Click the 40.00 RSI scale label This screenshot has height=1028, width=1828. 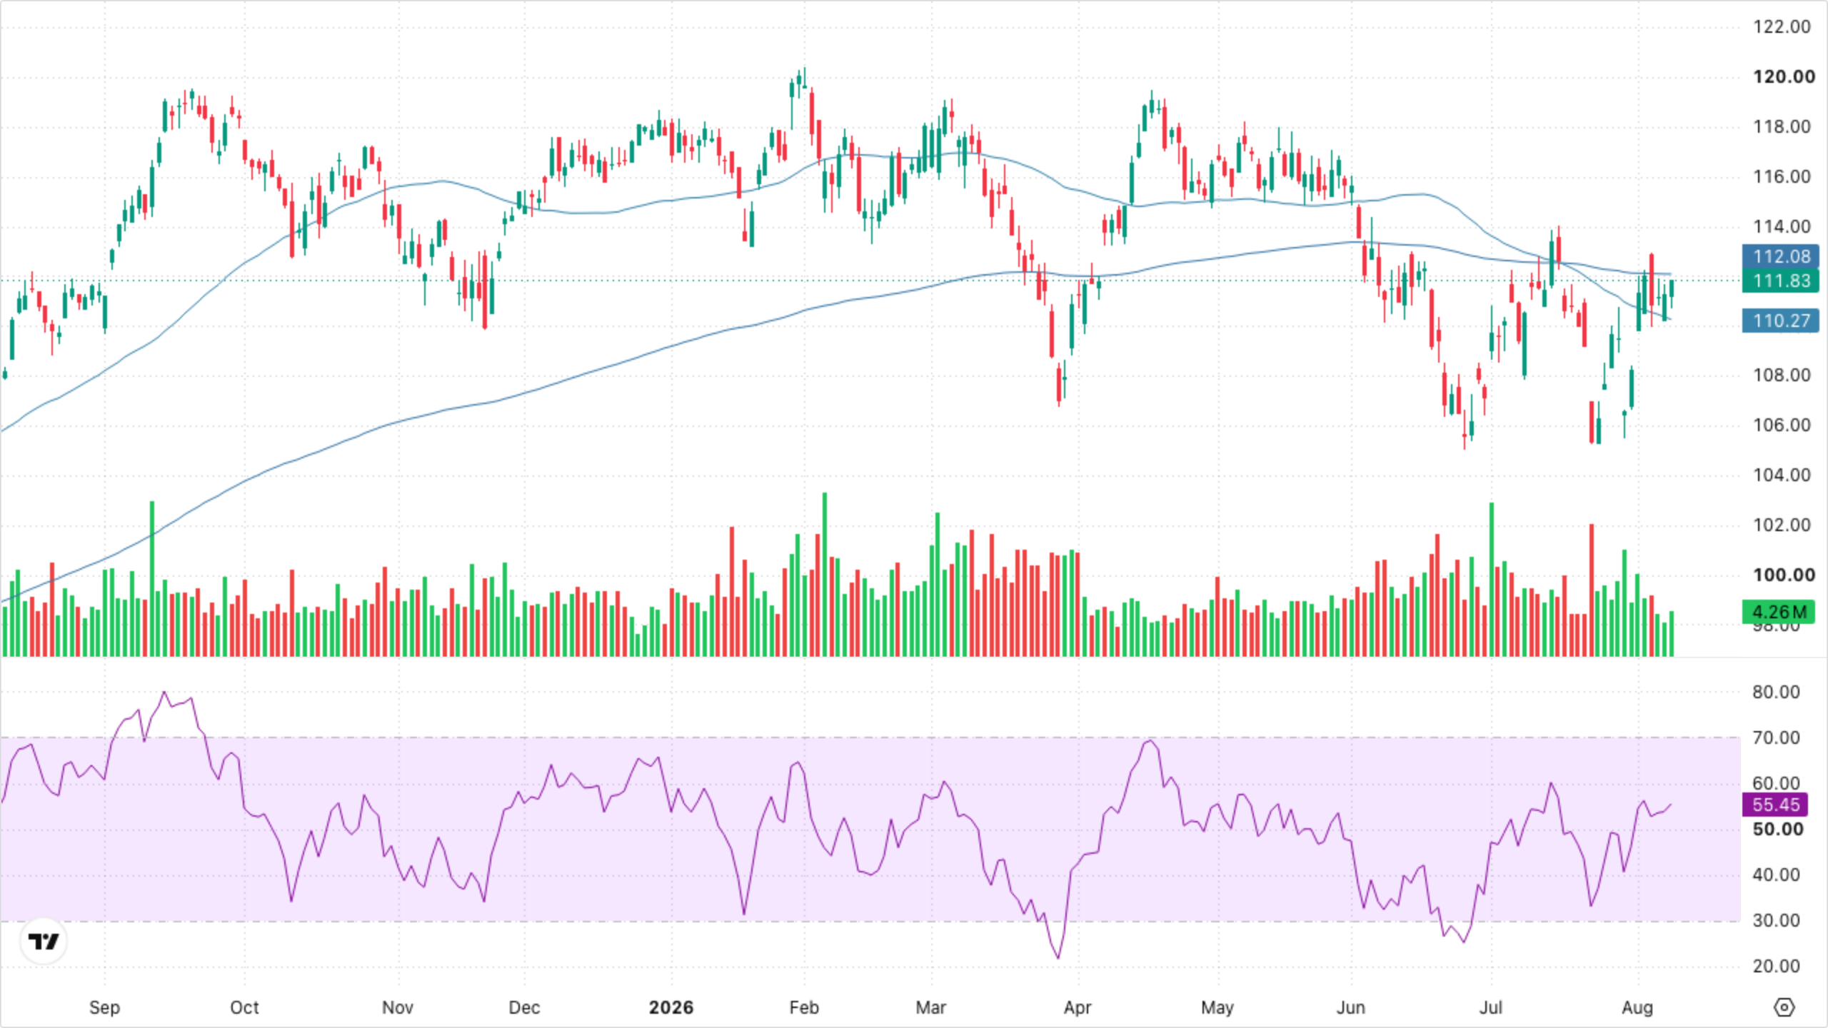point(1776,875)
